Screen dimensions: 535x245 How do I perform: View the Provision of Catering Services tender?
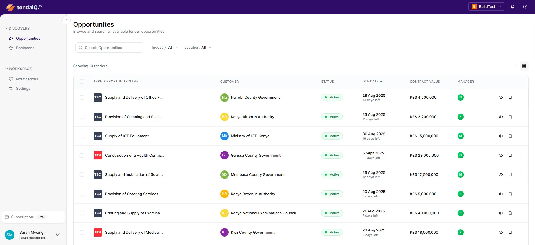click(x=501, y=194)
